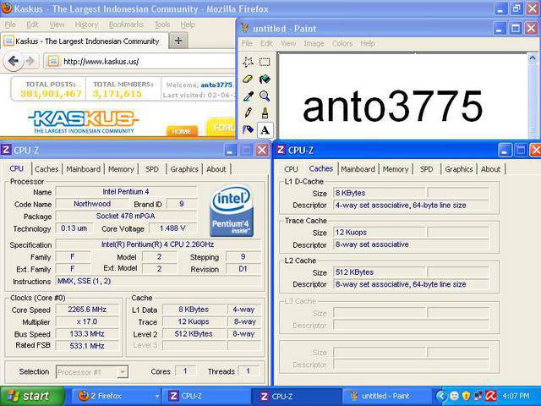This screenshot has height=406, width=541.
Task: Click the Rated FSB value 533.1 MHz
Action: click(x=87, y=346)
